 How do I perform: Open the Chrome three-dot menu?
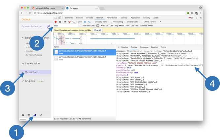click(201, 13)
